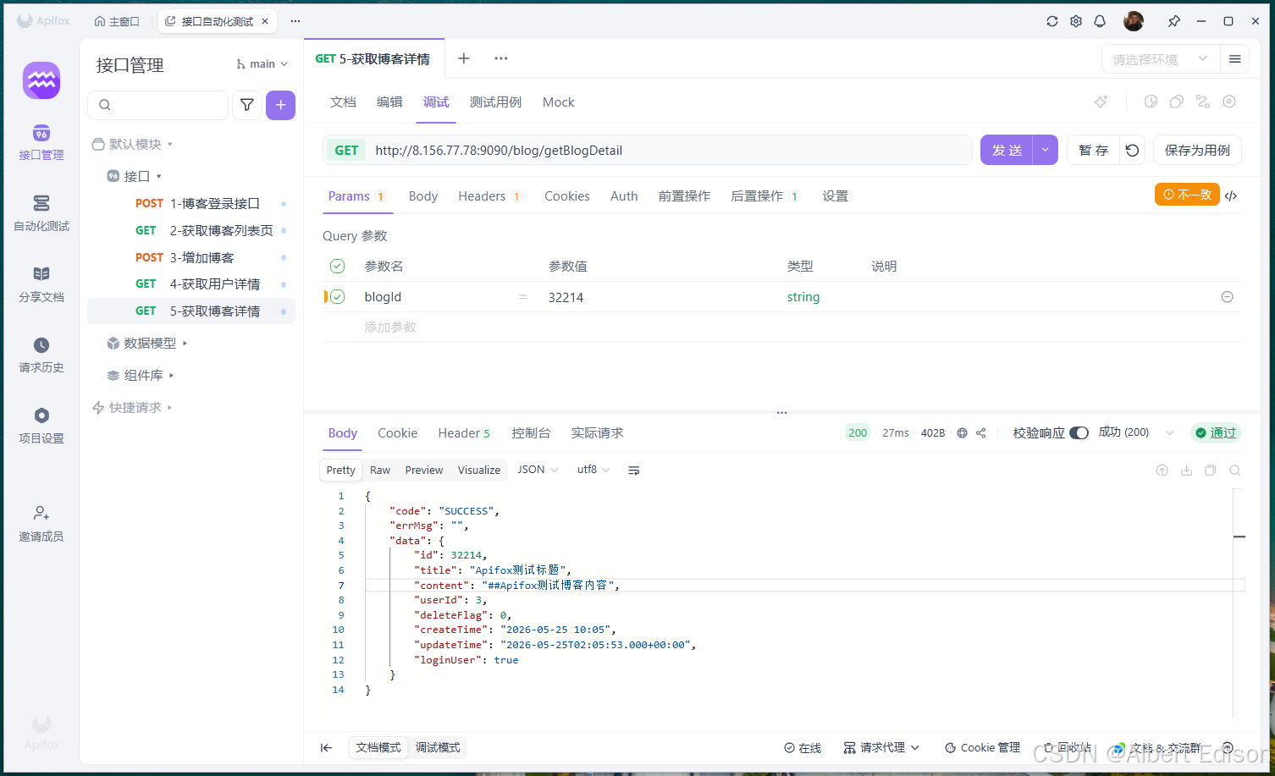
Task: Toggle word wrap in the response body toolbar
Action: [x=633, y=471]
